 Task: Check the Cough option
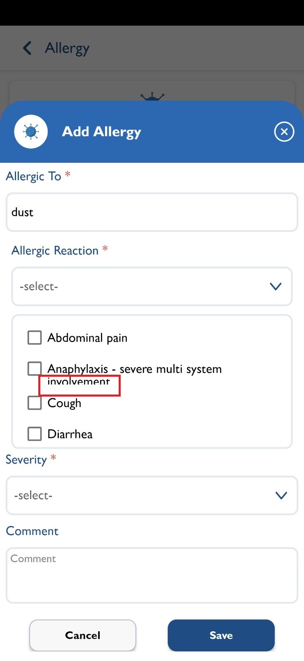[x=35, y=403]
